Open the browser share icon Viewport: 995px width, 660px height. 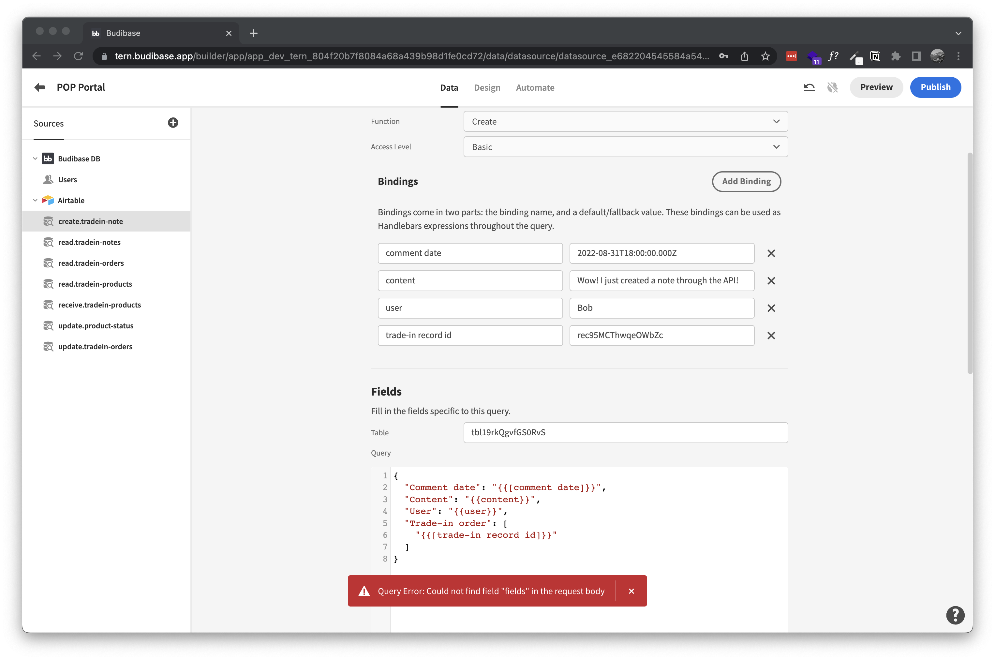[x=744, y=56]
